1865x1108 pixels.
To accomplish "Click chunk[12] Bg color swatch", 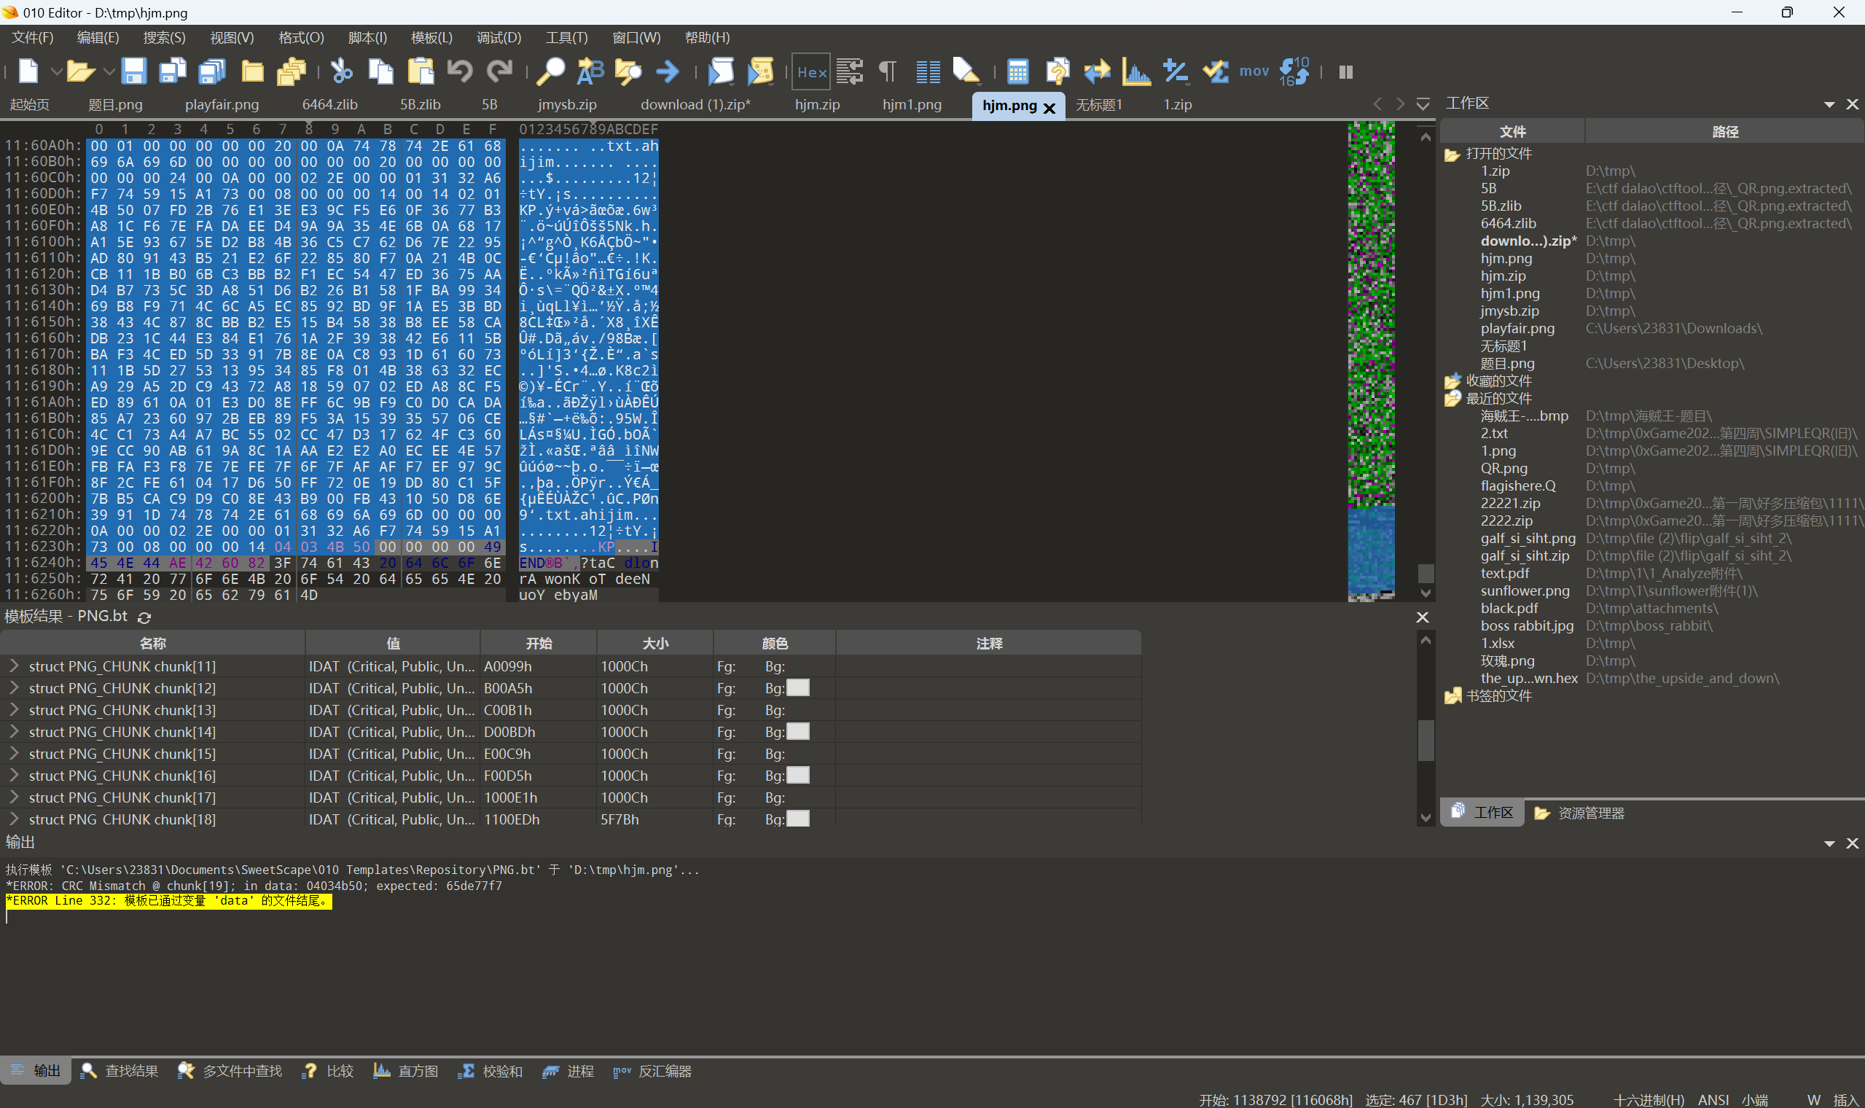I will [798, 687].
